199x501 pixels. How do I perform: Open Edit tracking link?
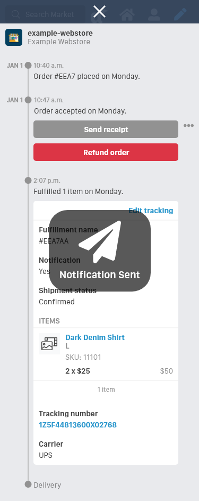pos(151,211)
